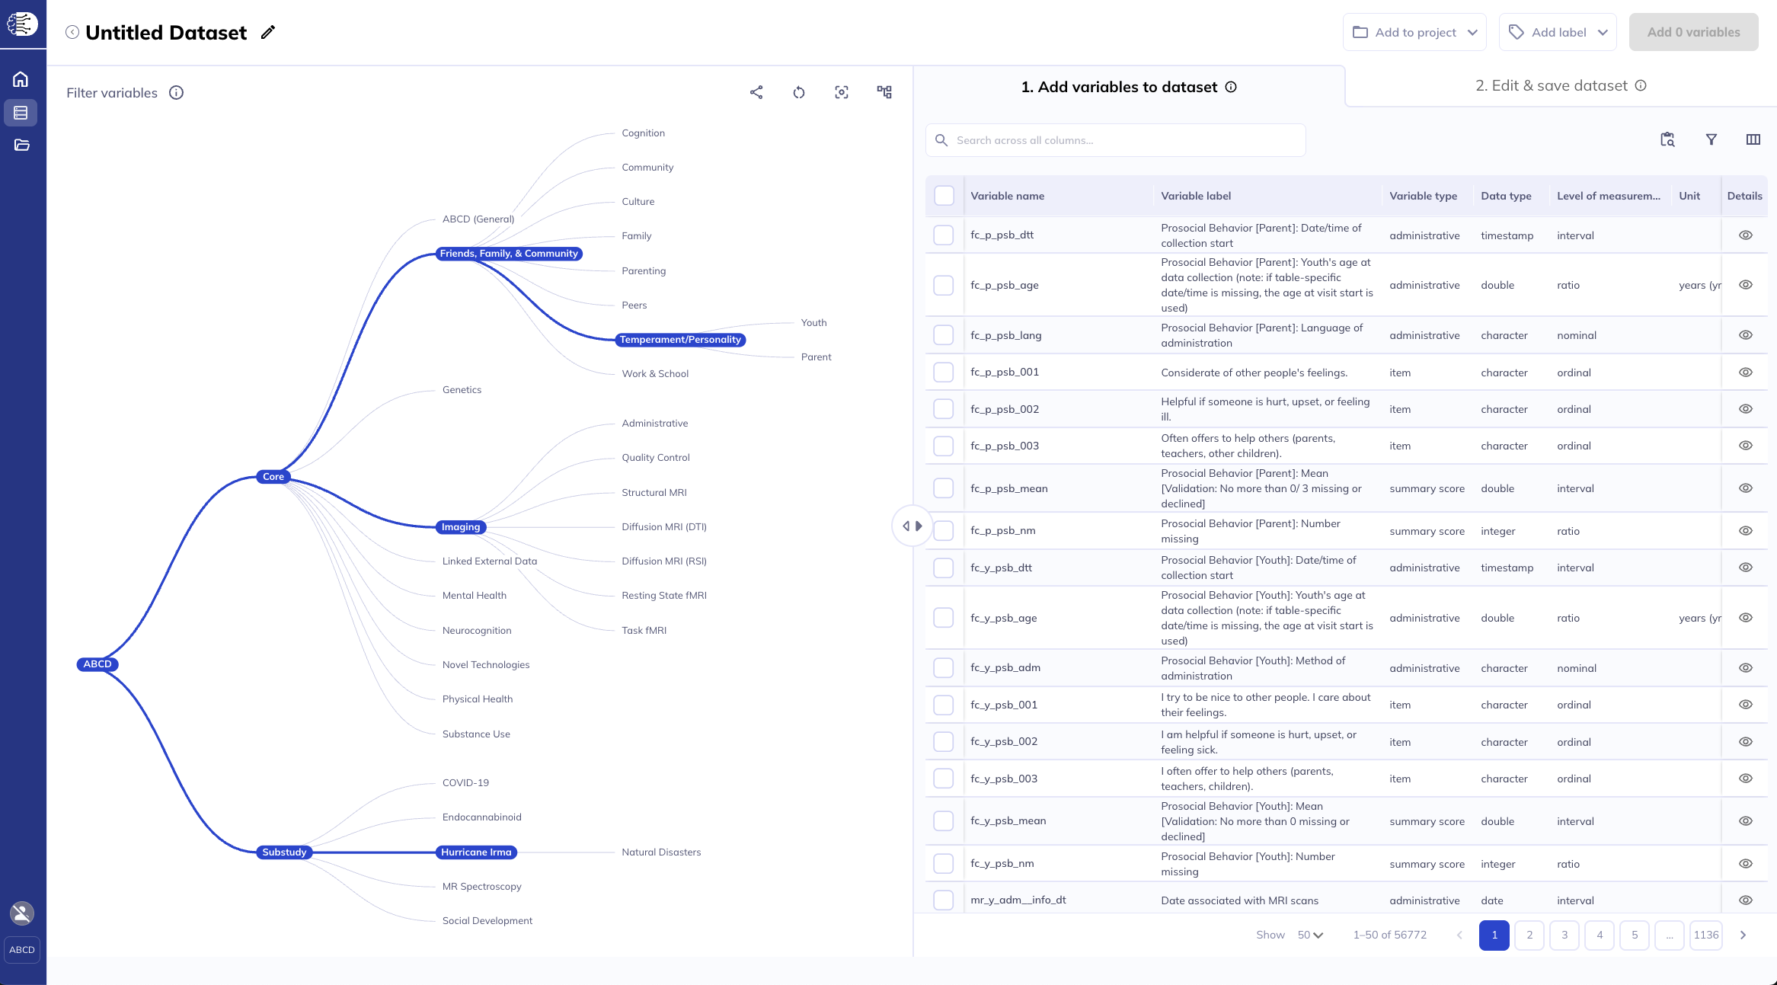Open the home page from the sidebar
1777x985 pixels.
[x=21, y=79]
